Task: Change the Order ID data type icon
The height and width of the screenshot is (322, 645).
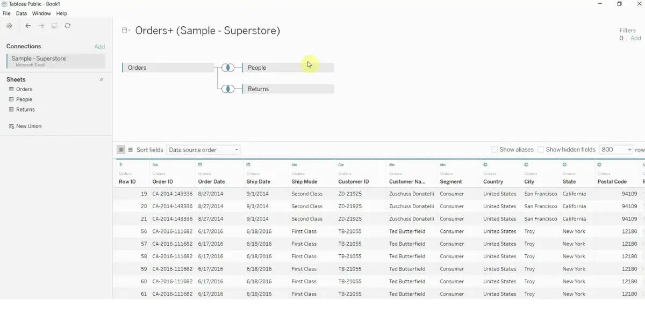Action: point(155,165)
